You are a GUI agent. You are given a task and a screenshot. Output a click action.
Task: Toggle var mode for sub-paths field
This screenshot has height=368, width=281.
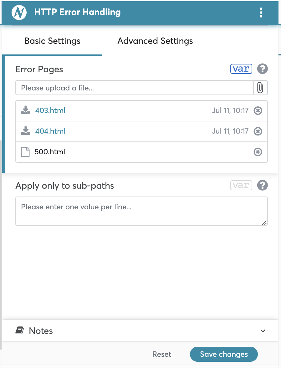241,186
